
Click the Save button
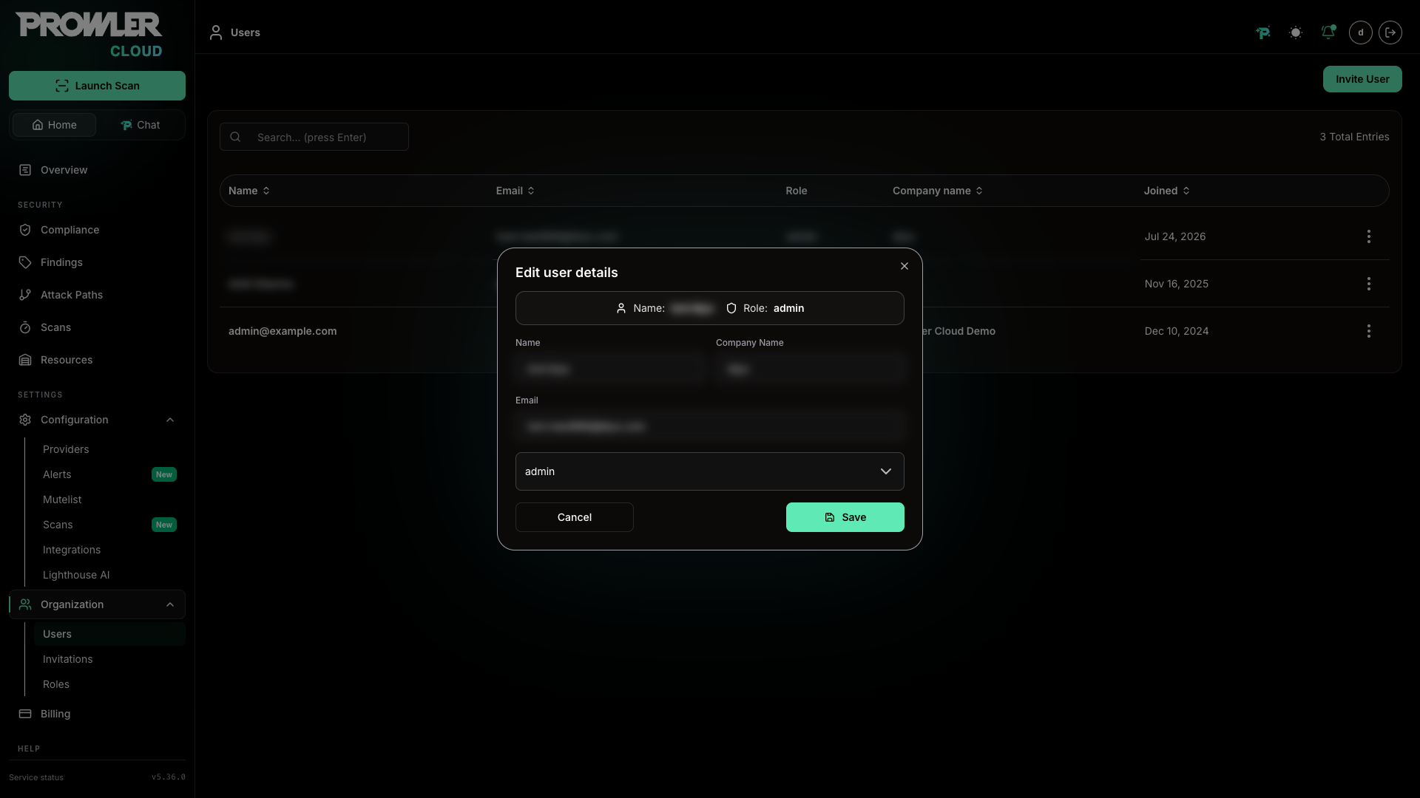(845, 517)
